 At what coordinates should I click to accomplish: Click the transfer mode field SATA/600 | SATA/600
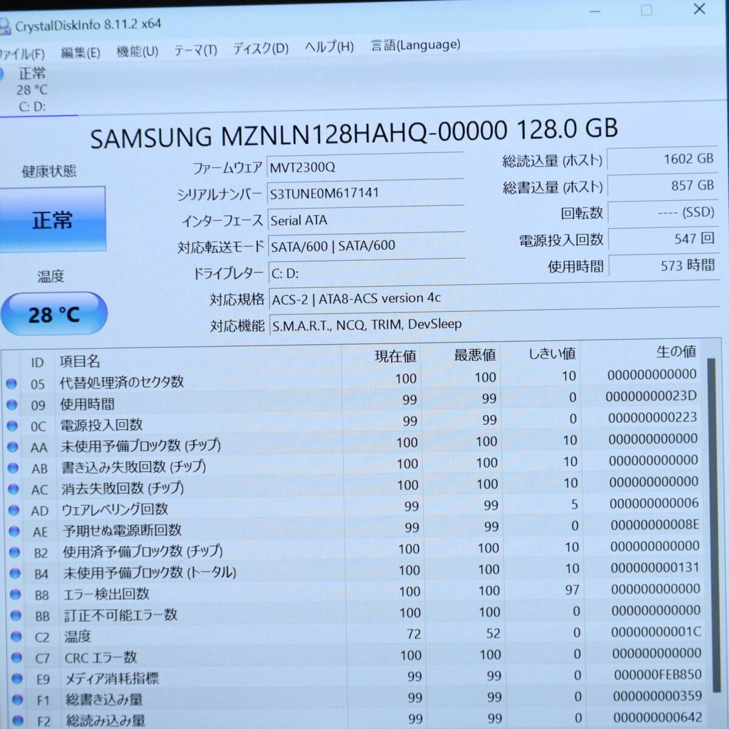point(366,246)
